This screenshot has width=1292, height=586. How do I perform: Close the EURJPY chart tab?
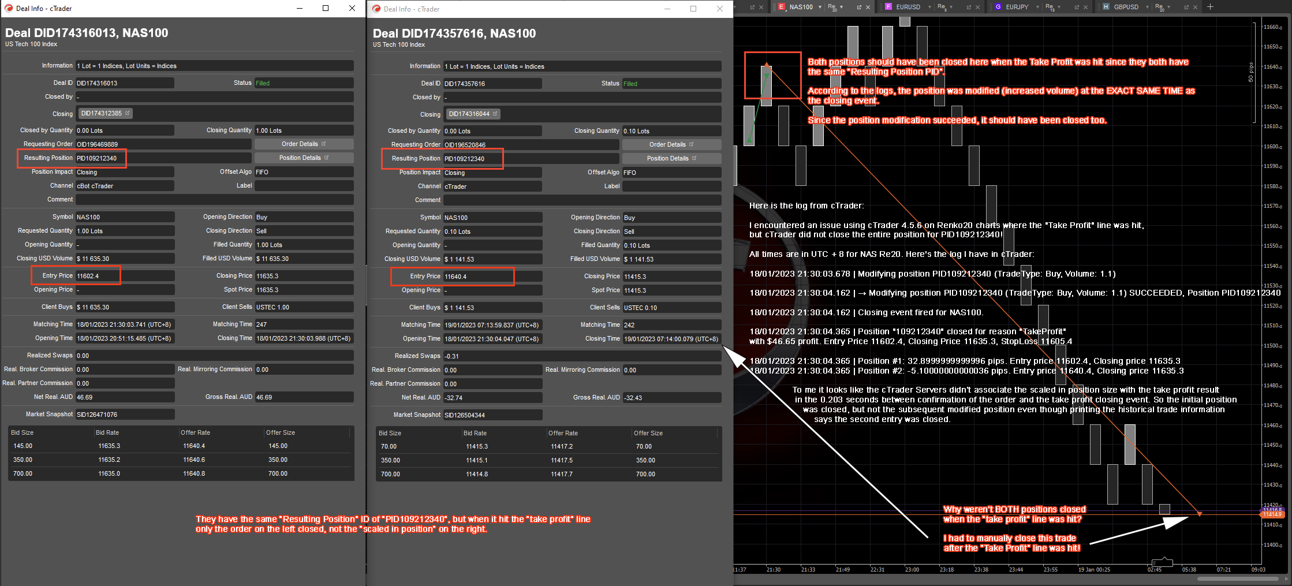[x=1085, y=7]
